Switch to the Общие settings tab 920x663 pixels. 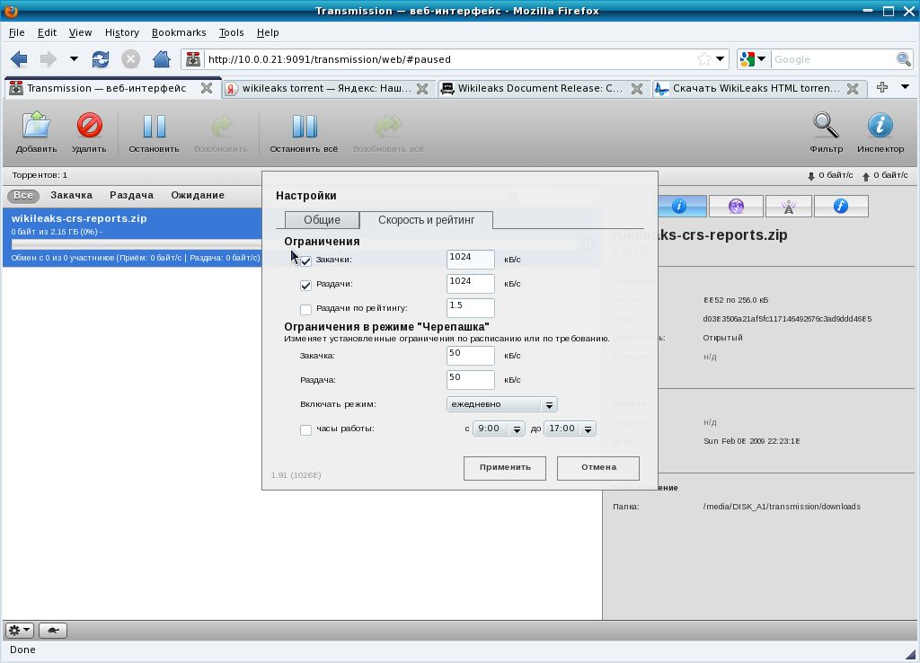coord(322,220)
